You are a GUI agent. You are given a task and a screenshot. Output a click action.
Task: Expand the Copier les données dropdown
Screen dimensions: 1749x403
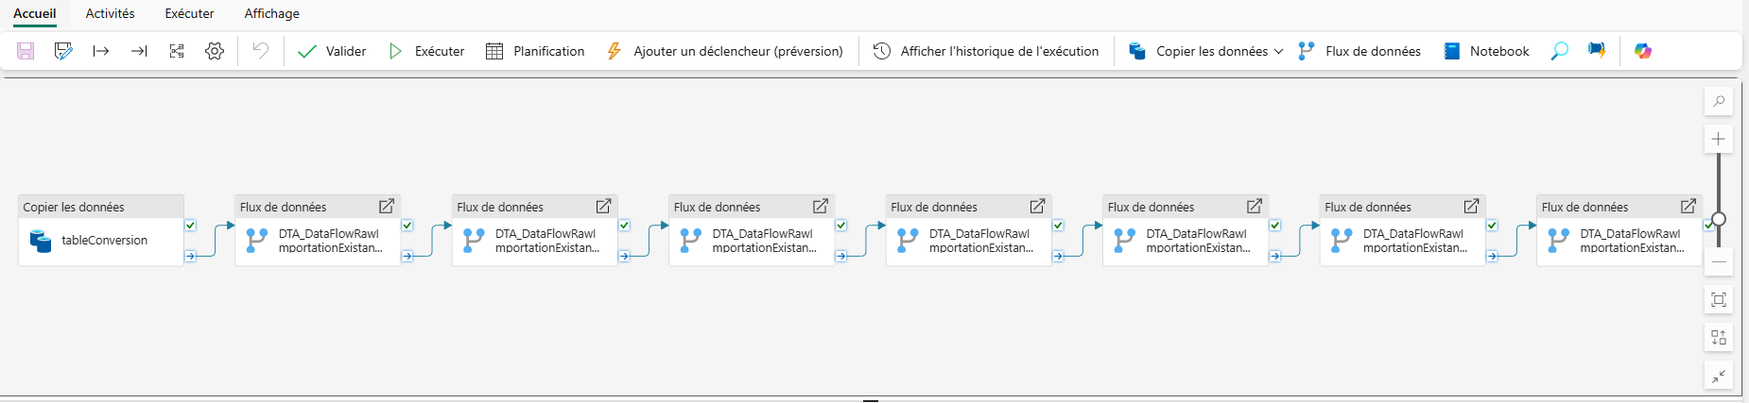coord(1278,51)
